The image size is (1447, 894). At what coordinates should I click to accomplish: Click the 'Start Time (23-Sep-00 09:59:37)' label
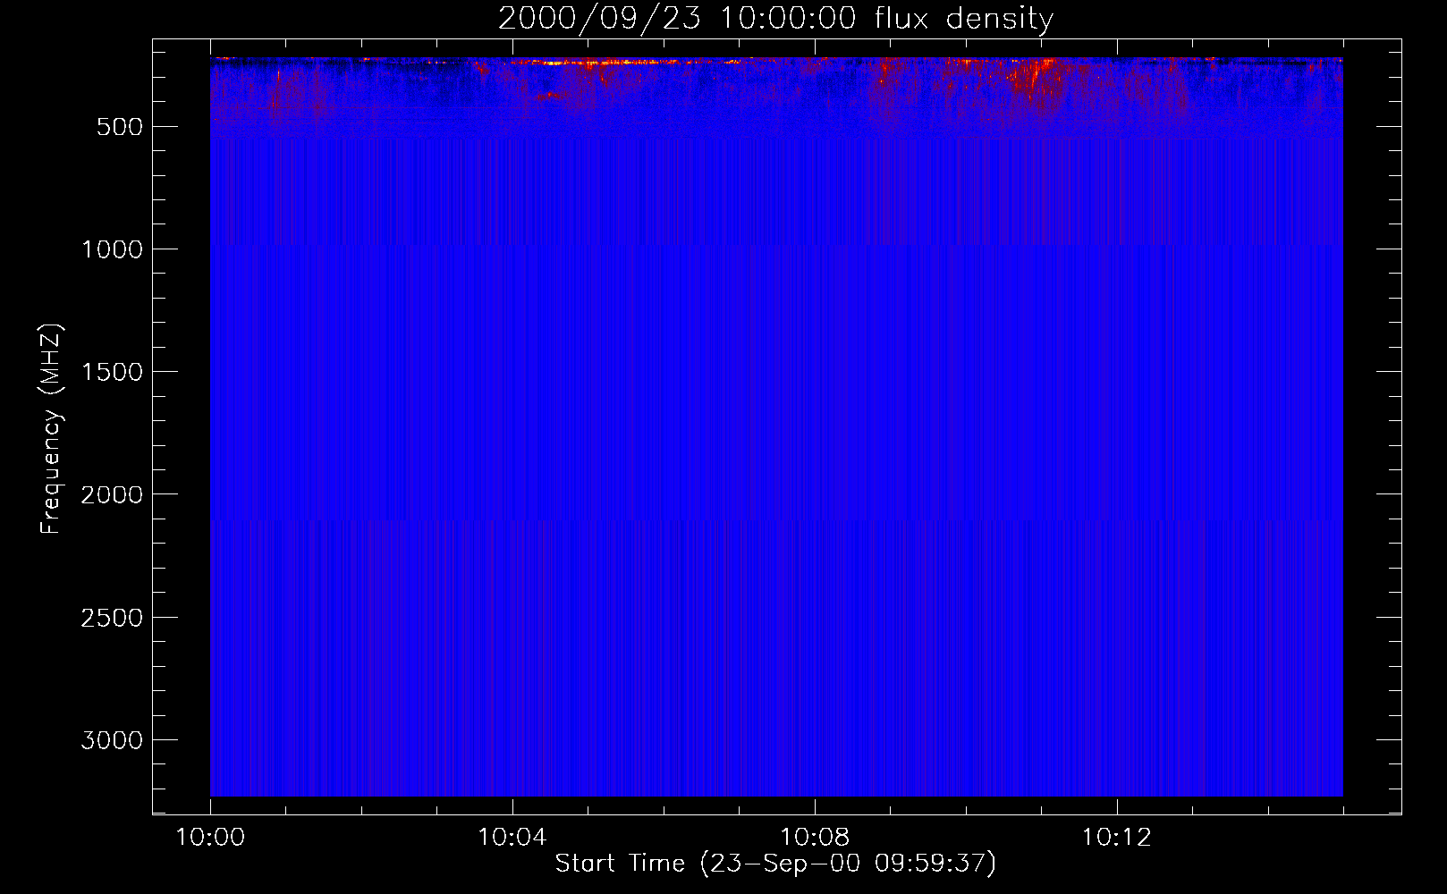tap(775, 864)
